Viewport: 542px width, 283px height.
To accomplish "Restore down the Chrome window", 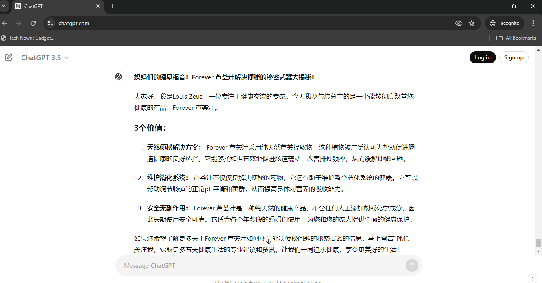I will click(x=514, y=6).
